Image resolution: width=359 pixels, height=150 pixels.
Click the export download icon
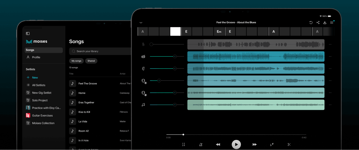(325, 22)
